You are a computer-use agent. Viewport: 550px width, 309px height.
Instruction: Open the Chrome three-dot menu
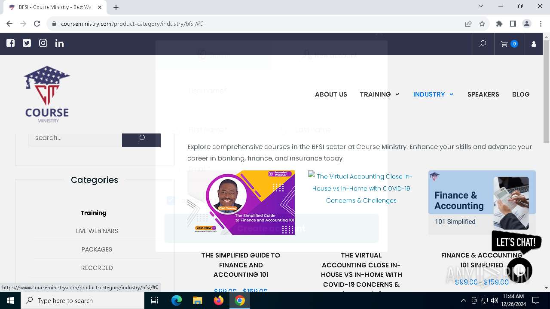pos(541,24)
